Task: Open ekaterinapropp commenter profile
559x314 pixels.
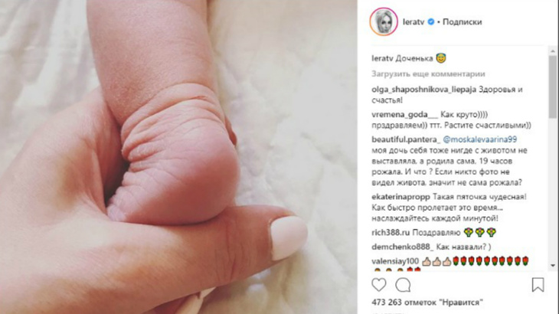Action: tap(400, 197)
